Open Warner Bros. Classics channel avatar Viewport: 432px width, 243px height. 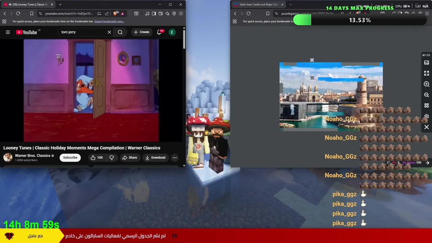coord(8,157)
